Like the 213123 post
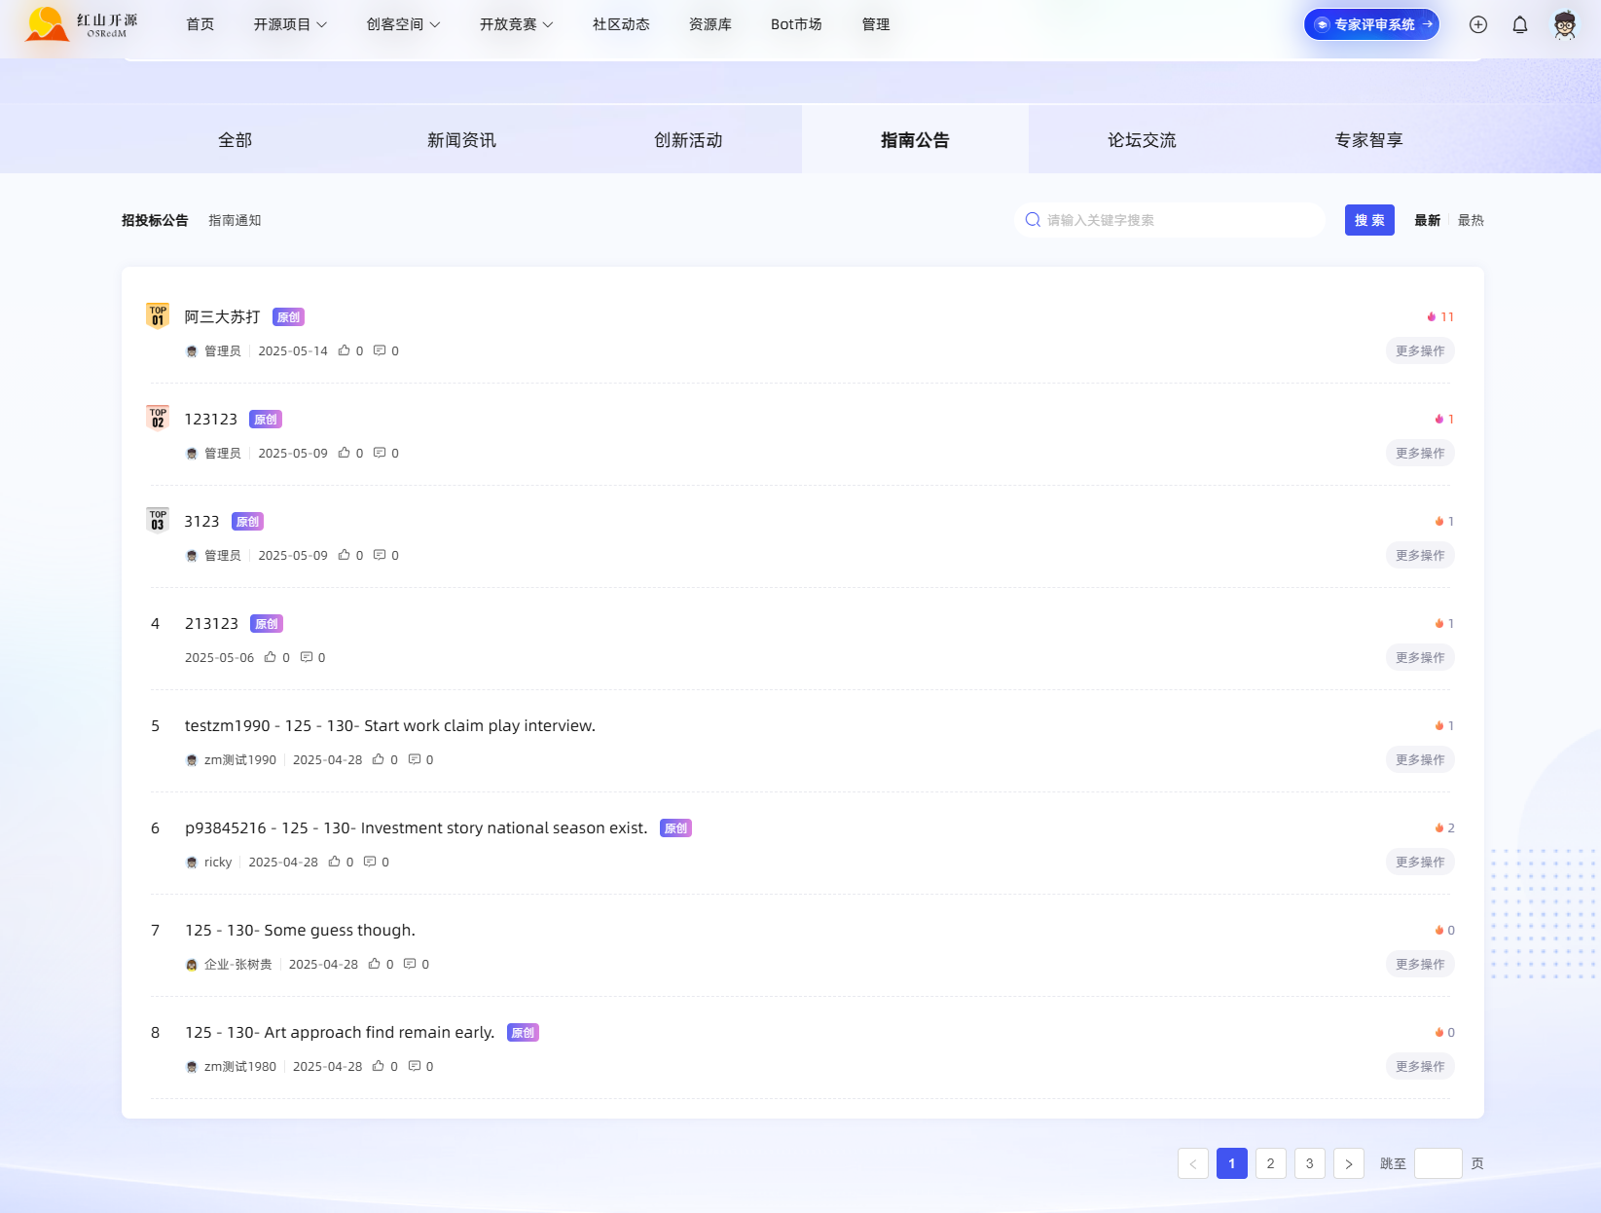Viewport: 1601px width, 1213px height. (x=271, y=657)
